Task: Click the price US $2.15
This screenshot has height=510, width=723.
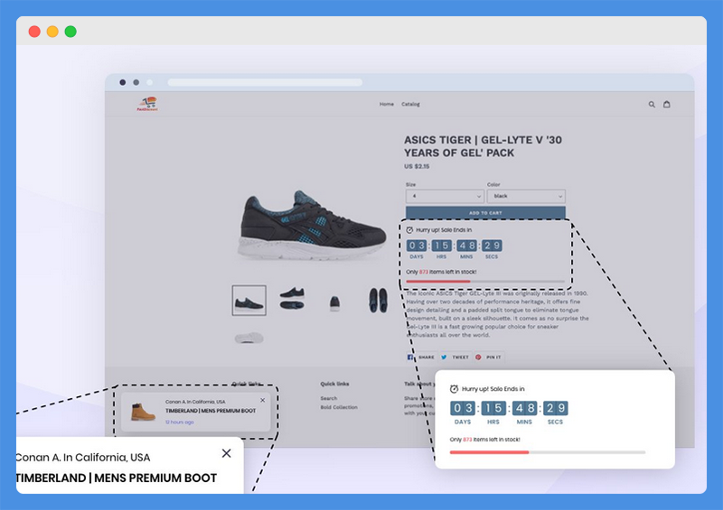Action: coord(417,166)
